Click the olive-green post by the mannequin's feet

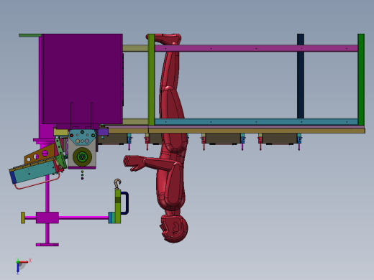pos(151,80)
